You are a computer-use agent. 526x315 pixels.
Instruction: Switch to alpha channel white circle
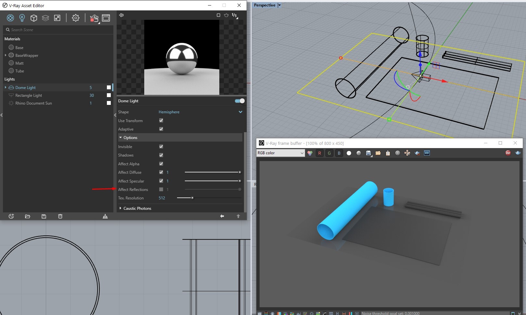(349, 153)
